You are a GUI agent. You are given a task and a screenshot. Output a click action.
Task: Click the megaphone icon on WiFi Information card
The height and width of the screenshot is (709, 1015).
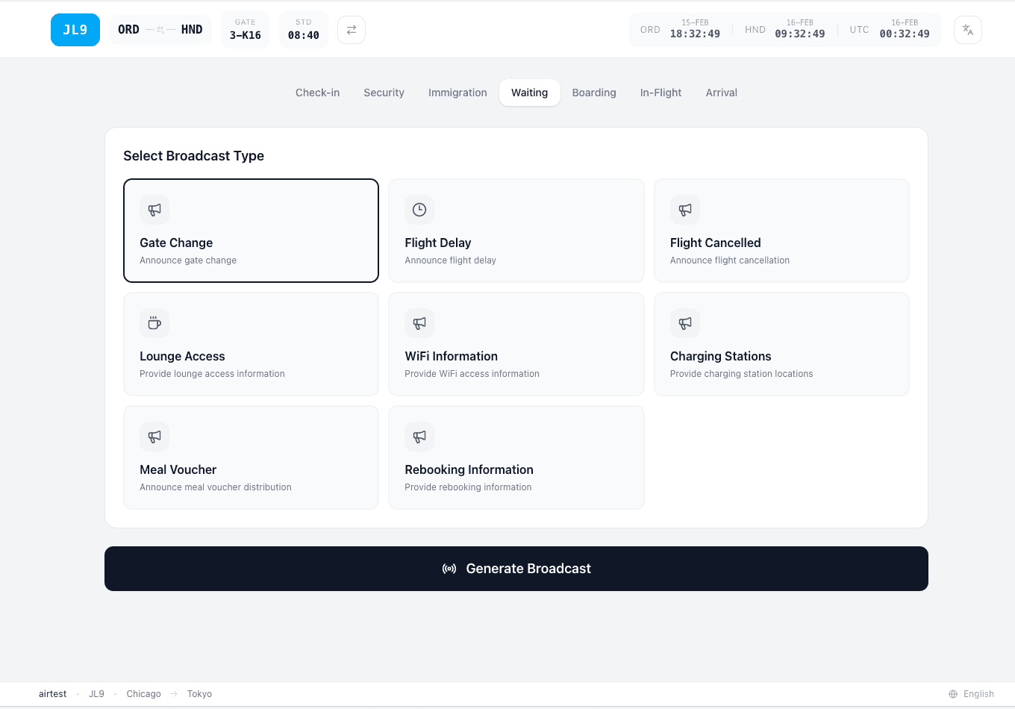pos(419,323)
